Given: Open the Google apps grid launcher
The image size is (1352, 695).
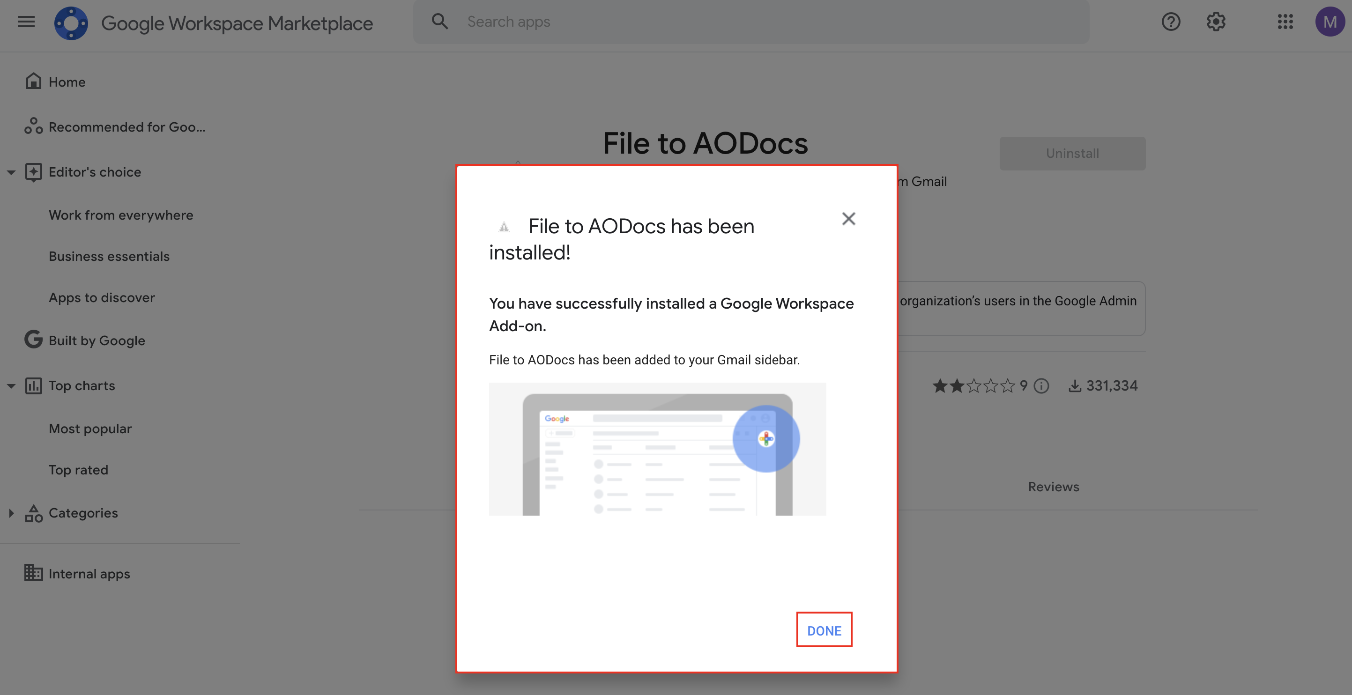Looking at the screenshot, I should pos(1285,22).
